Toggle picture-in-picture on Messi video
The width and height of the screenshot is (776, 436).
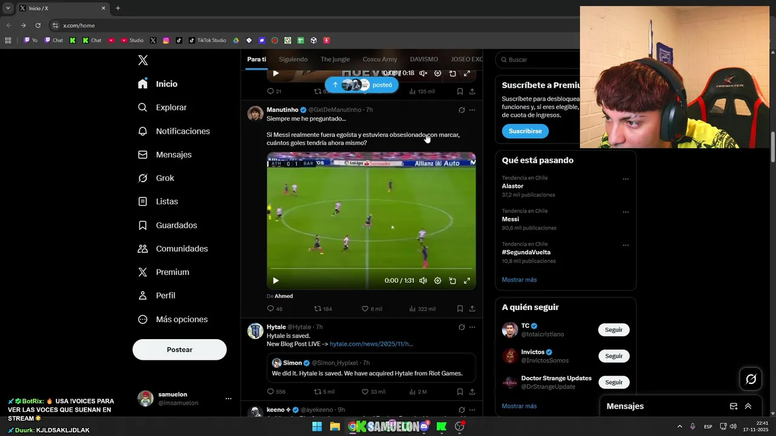click(452, 280)
